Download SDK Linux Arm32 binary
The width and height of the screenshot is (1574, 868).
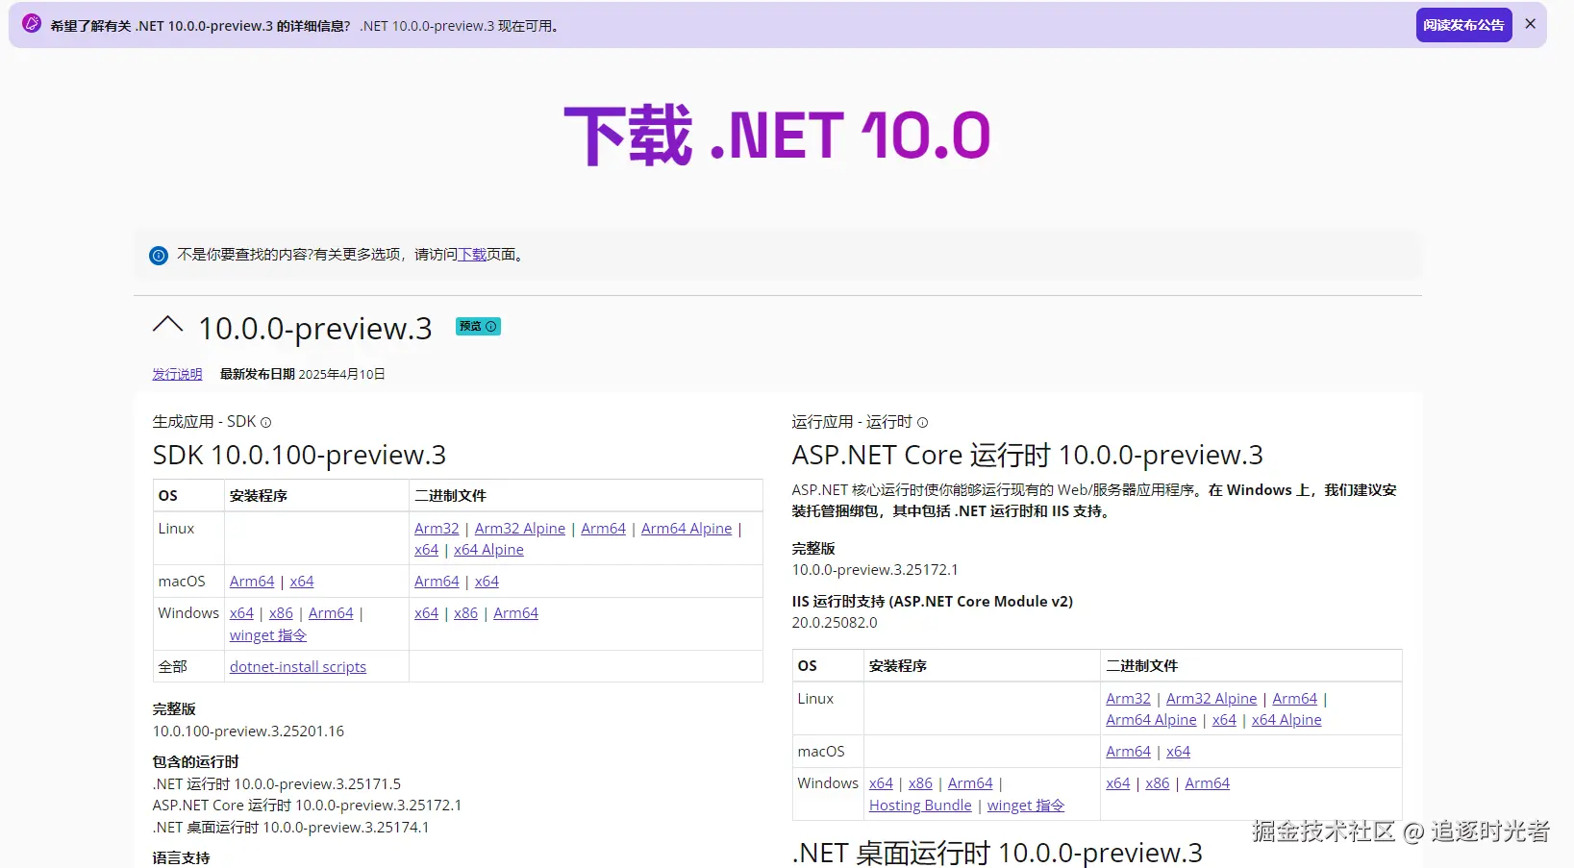[x=437, y=529]
